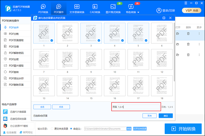This screenshot has height=136, width=205.
Task: Select the PDF操作 toolbar section
Action: 59,9
